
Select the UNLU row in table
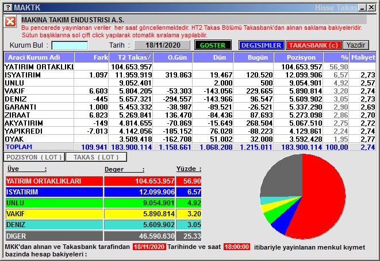click(190, 83)
